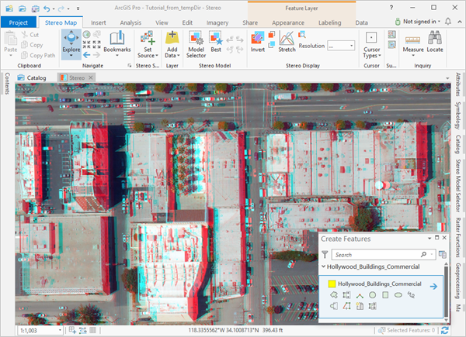Viewport: 466px width, 337px height.
Task: Open Create Features pane options arrow
Action: click(429, 238)
